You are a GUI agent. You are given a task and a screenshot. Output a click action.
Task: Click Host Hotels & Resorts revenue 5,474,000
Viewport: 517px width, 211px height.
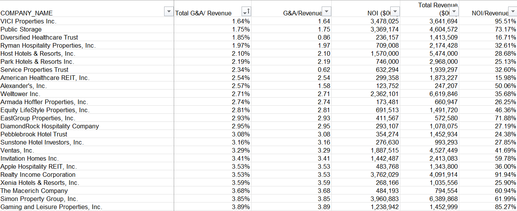443,53
